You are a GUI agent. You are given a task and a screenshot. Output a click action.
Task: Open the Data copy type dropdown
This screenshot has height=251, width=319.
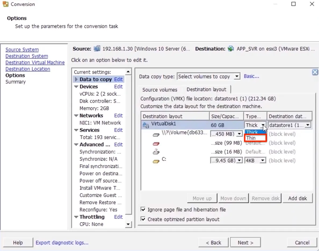[237, 77]
